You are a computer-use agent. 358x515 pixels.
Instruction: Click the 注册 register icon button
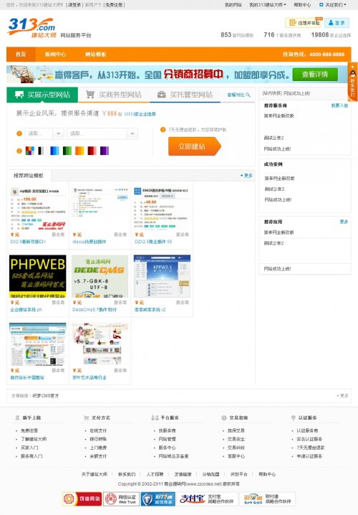(x=304, y=23)
